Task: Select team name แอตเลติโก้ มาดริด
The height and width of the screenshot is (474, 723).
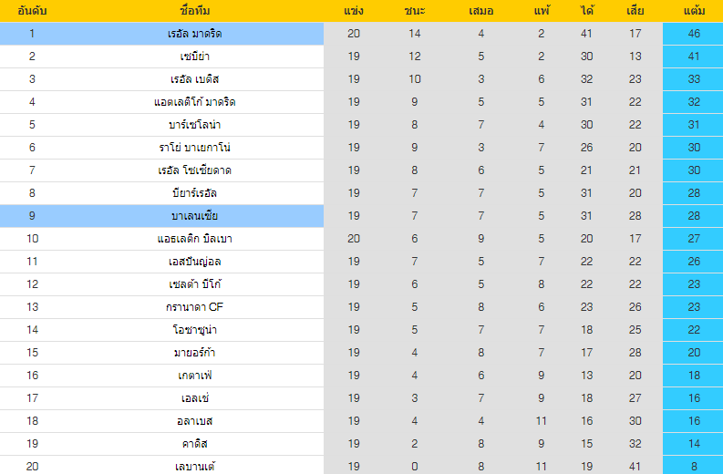Action: (x=194, y=102)
